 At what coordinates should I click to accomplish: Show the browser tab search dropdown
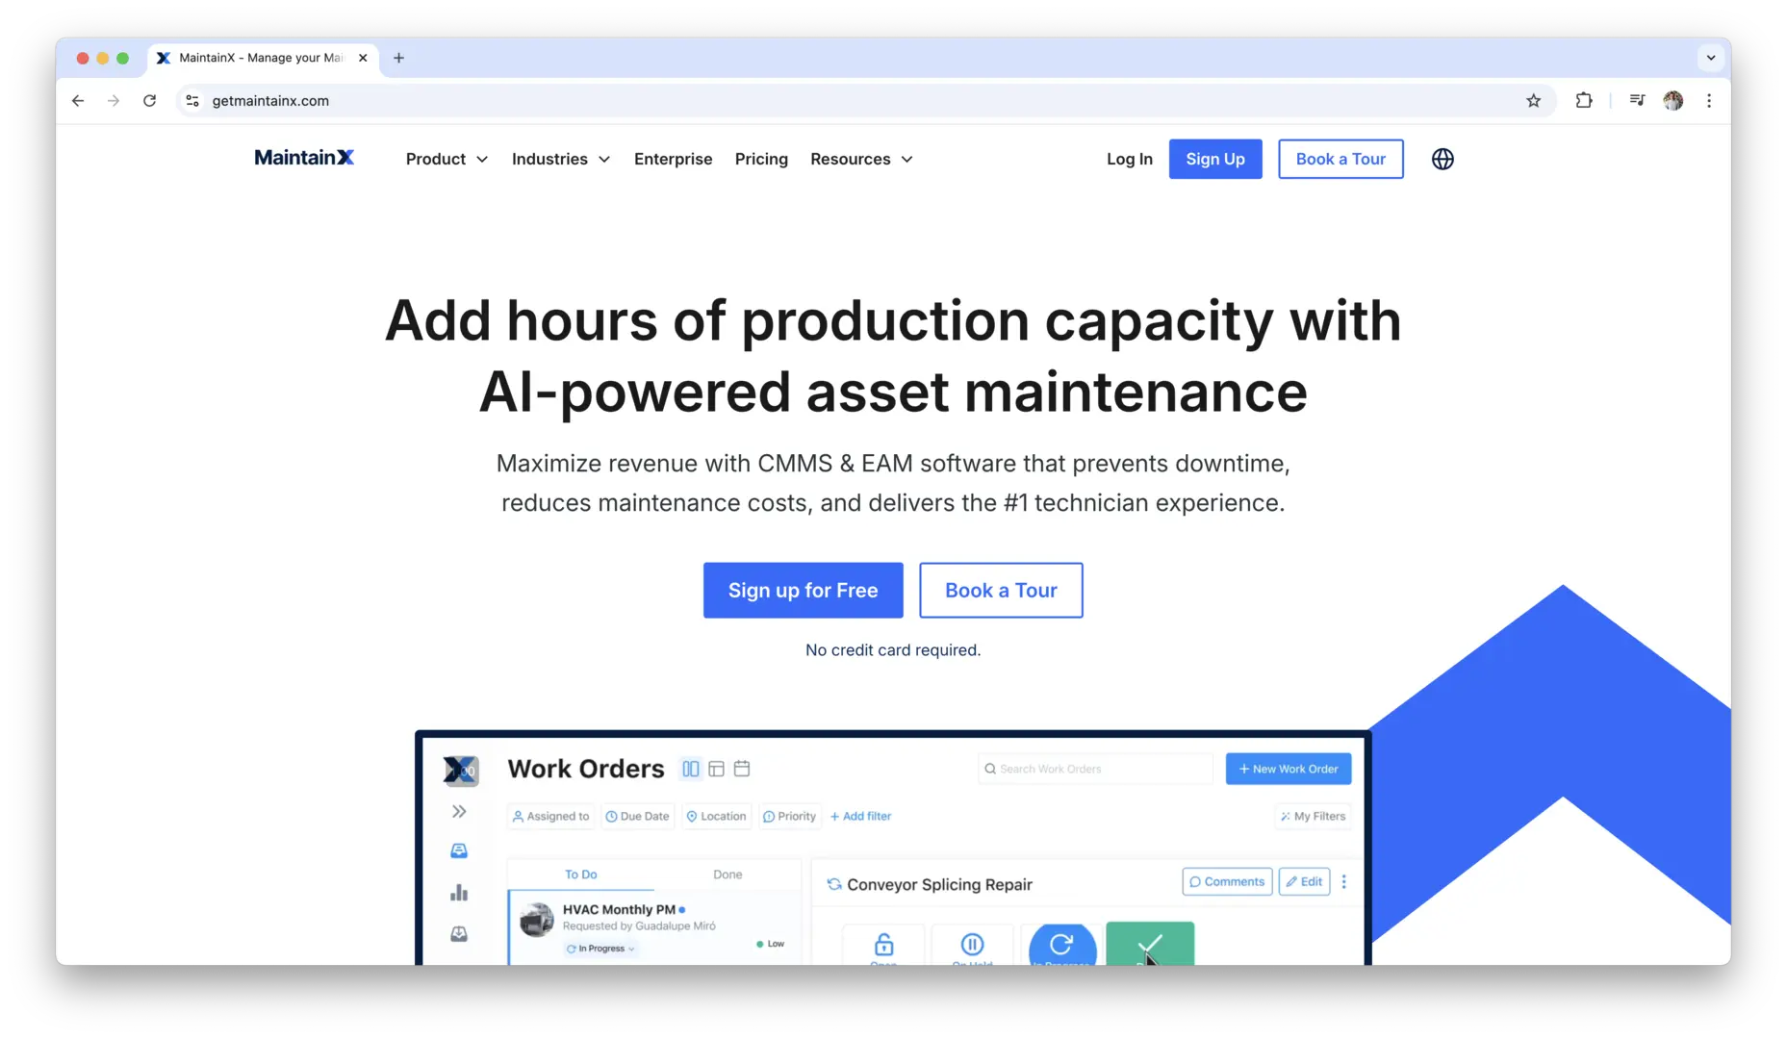1710,58
